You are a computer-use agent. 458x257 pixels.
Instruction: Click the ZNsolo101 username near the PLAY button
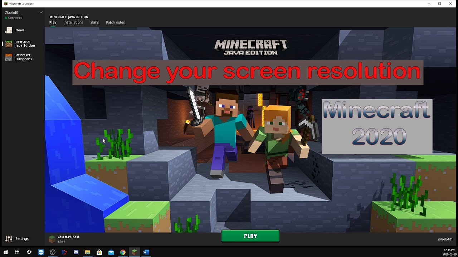[445, 239]
